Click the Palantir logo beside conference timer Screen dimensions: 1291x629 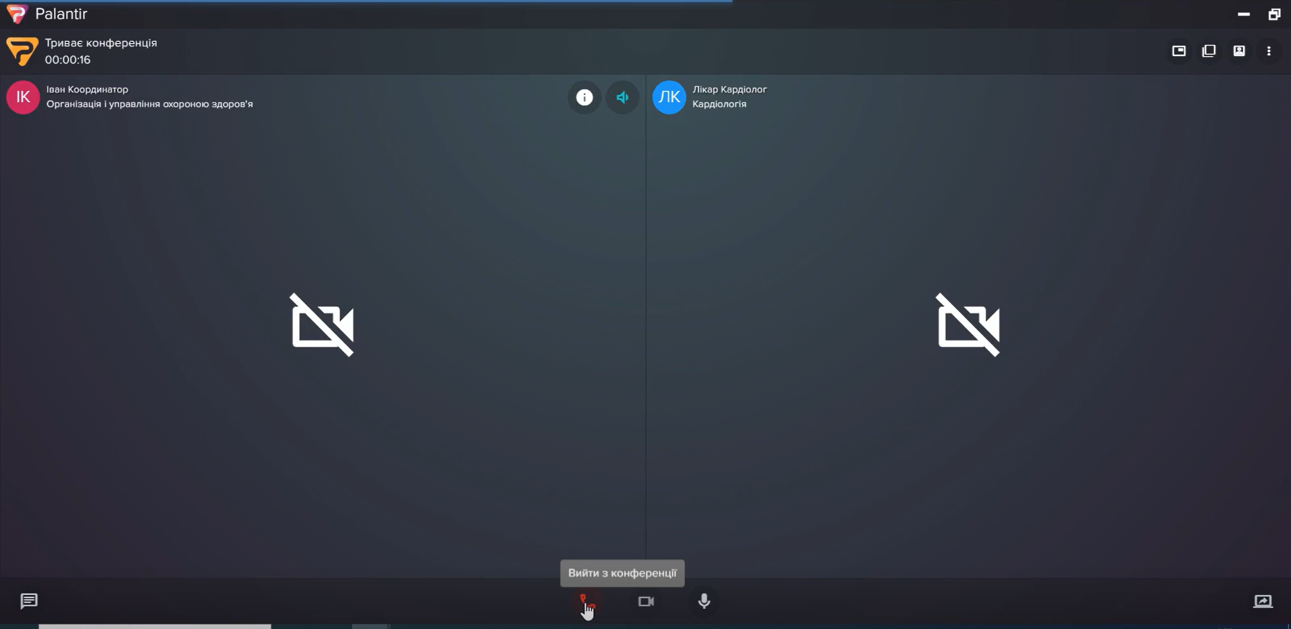pyautogui.click(x=22, y=51)
